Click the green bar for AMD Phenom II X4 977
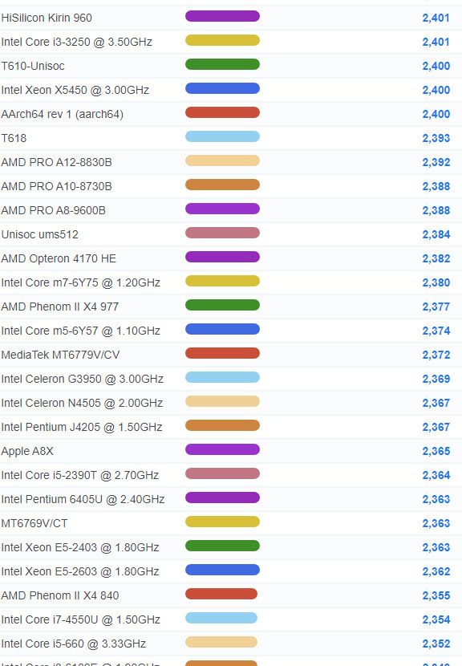Image resolution: width=462 pixels, height=666 pixels. tap(222, 305)
